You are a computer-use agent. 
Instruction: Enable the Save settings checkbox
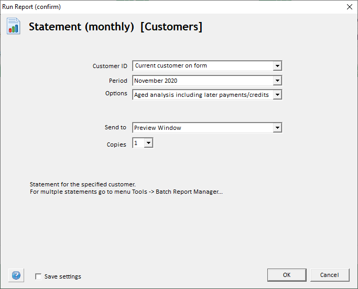[38, 276]
